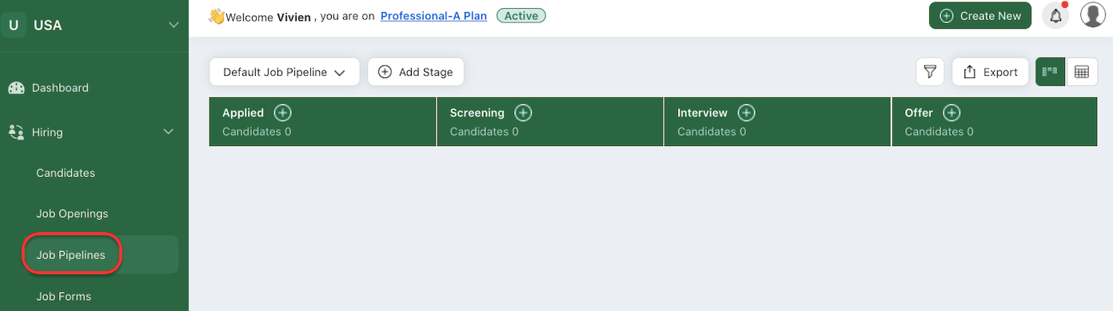Screen dimensions: 1113x311
Task: Go to Candidates in sidebar
Action: [66, 173]
